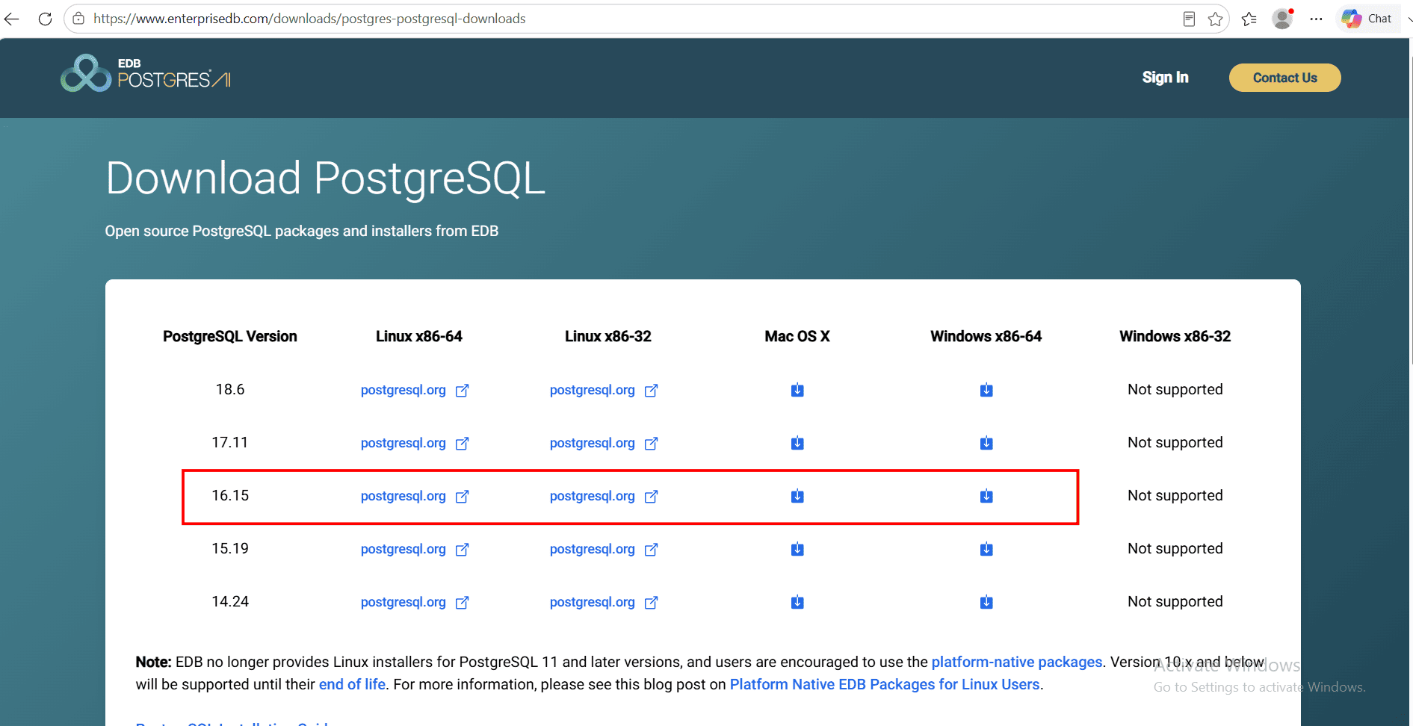
Task: Download PostgreSQL 14.24 for Windows x86-64
Action: [986, 602]
